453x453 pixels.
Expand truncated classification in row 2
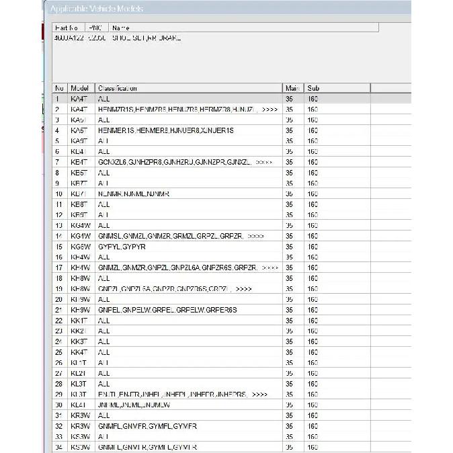(x=270, y=110)
